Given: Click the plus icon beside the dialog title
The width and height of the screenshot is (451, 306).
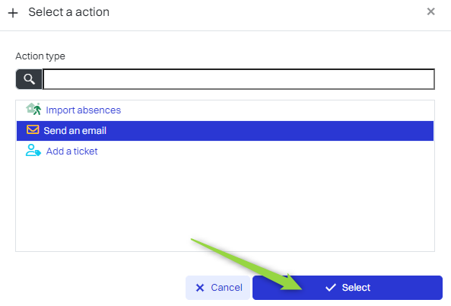Looking at the screenshot, I should pos(13,13).
